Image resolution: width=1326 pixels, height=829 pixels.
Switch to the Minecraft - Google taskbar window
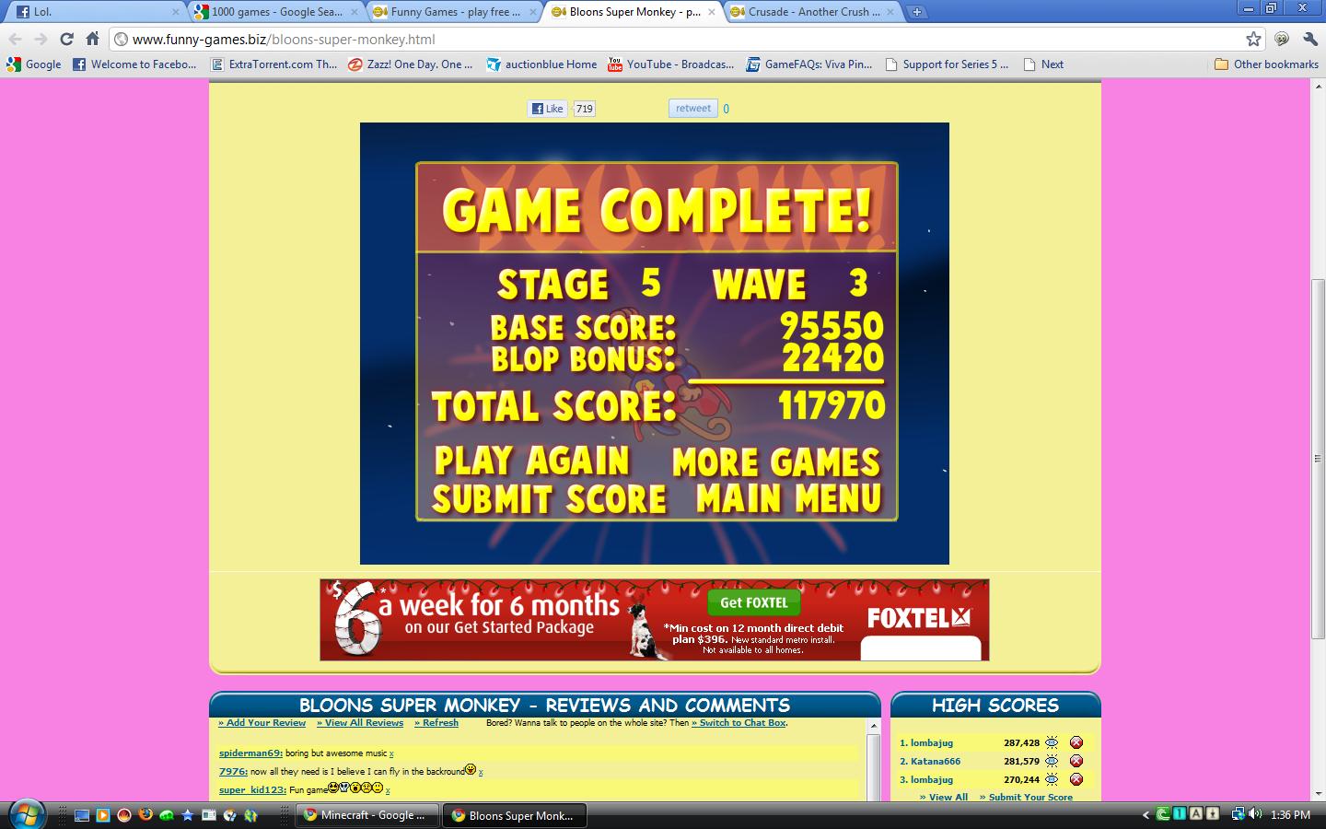point(368,815)
